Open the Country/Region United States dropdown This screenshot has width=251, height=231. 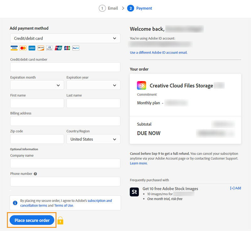[x=93, y=139]
